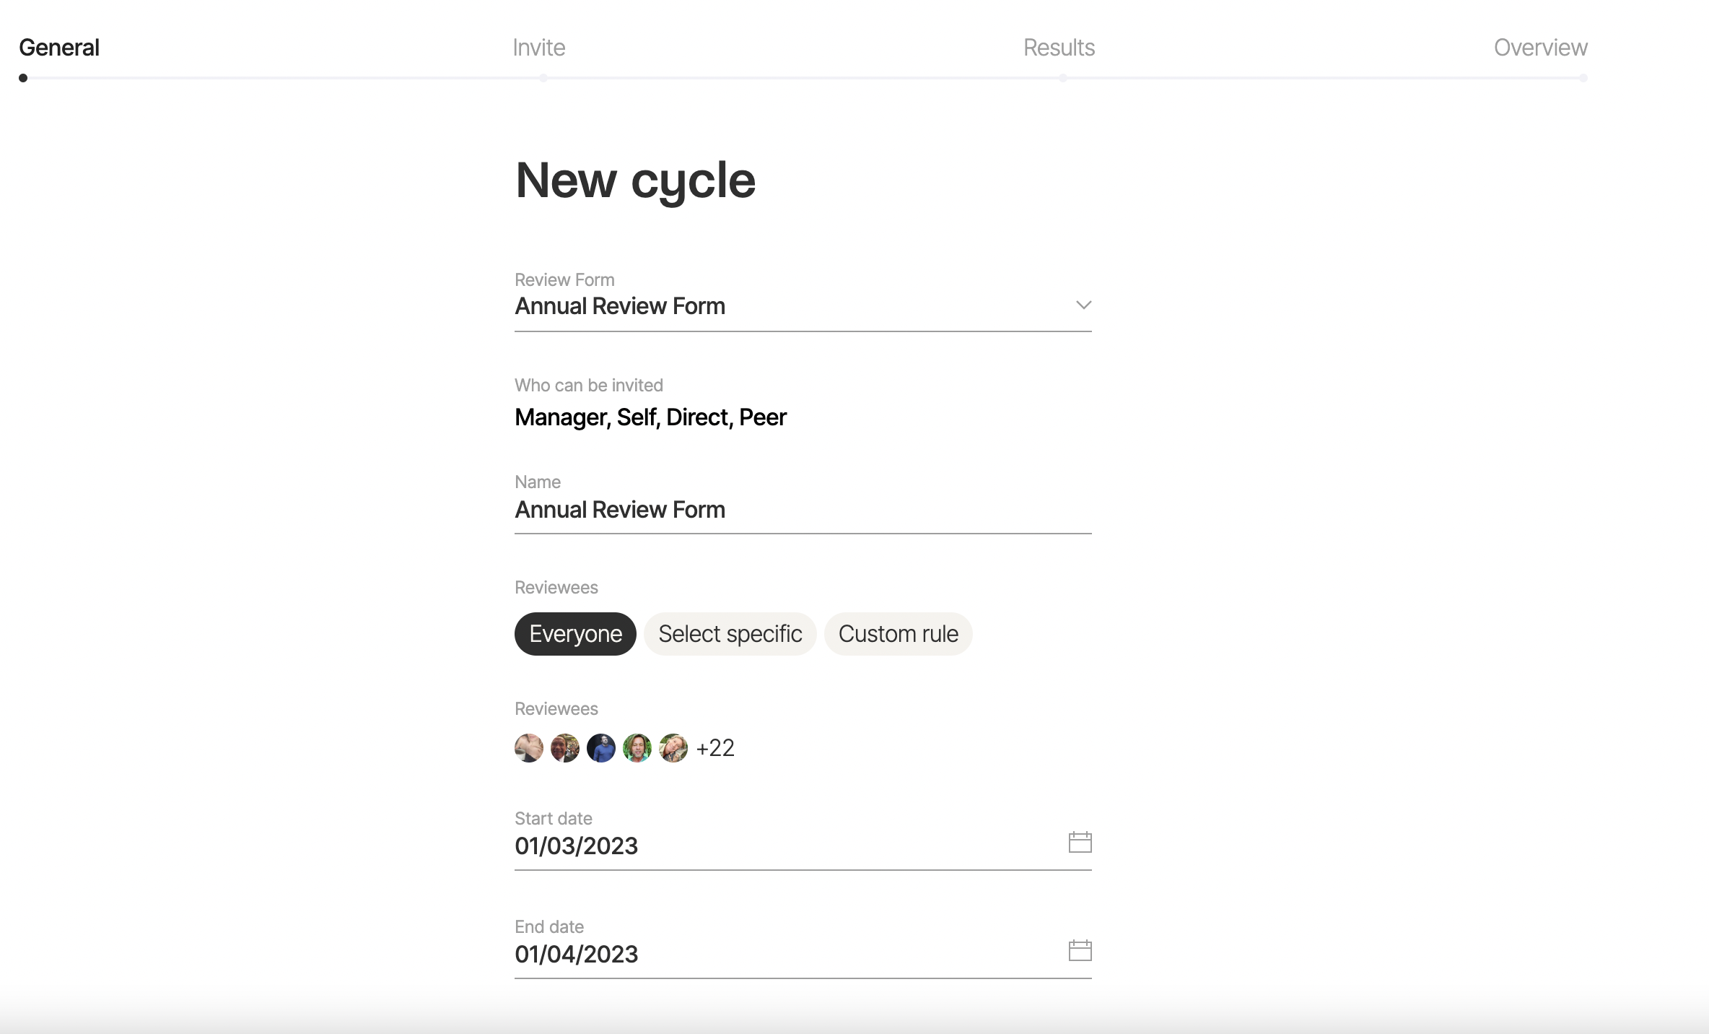Screen dimensions: 1709x1034
Task: Go to the Results step
Action: 1059,48
